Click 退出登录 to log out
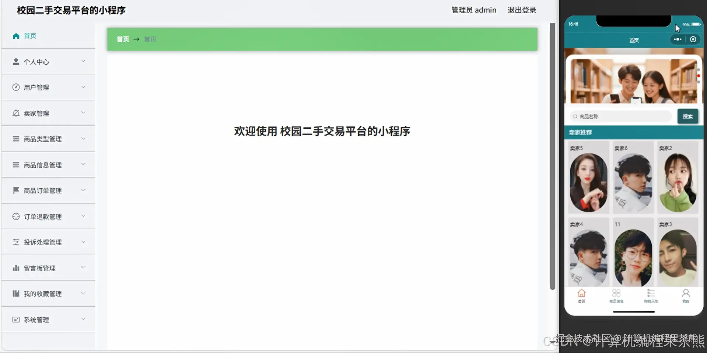The height and width of the screenshot is (353, 707). tap(521, 10)
